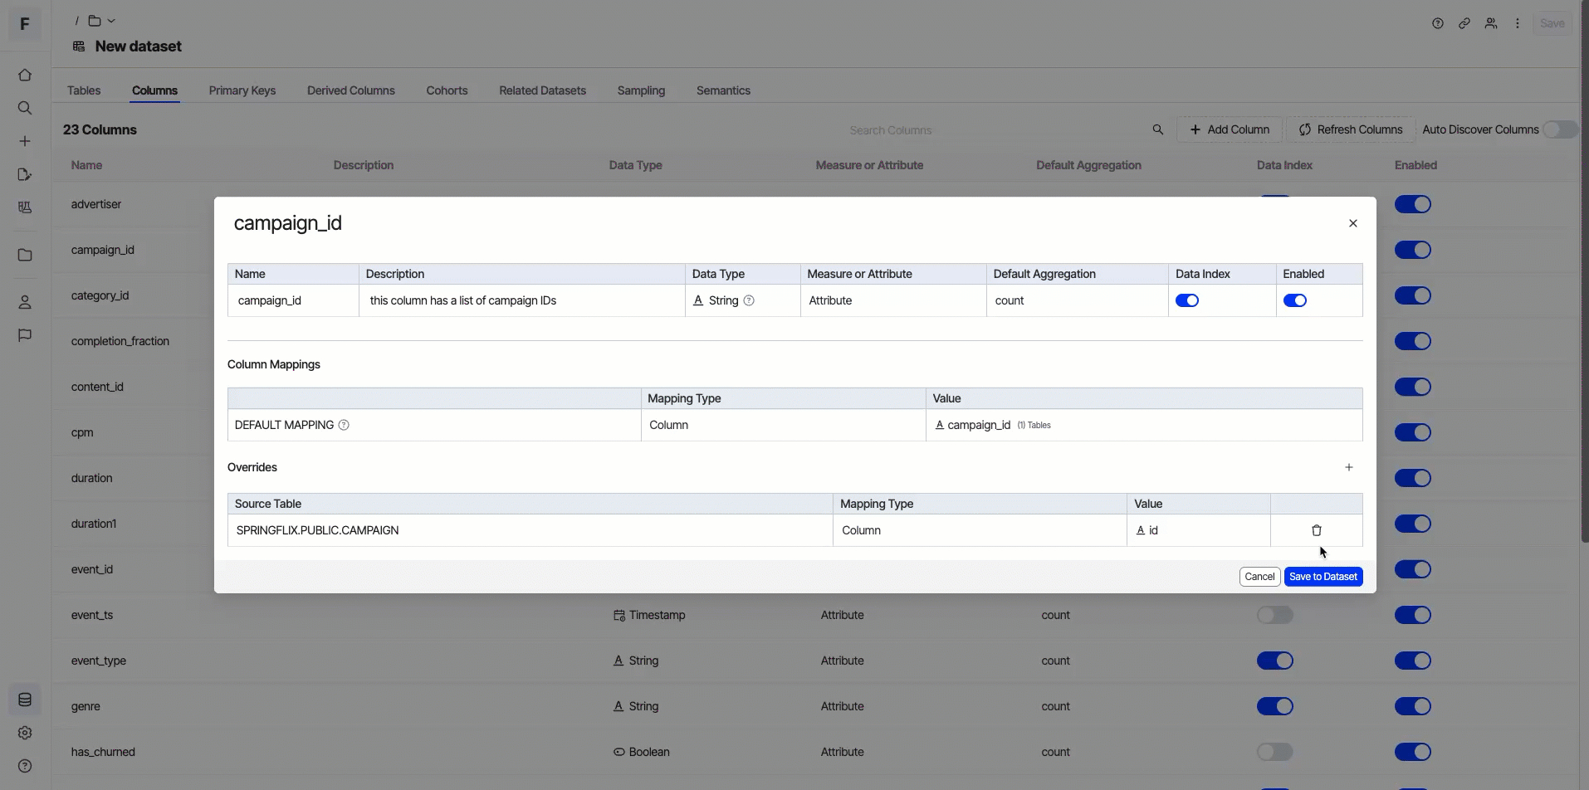
Task: Switch to the Derived Columns tab
Action: pos(351,90)
